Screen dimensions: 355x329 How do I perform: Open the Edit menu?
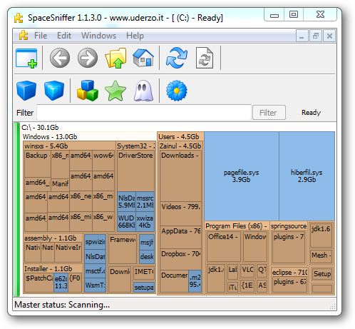pos(64,36)
